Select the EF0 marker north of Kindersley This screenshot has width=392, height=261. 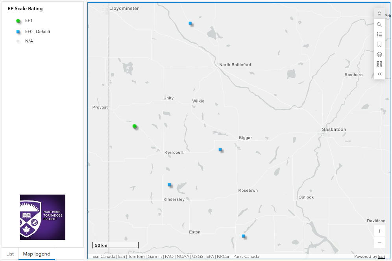(170, 185)
